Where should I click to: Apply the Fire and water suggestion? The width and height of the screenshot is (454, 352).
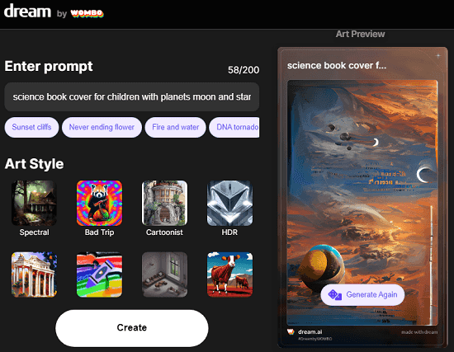click(x=176, y=127)
